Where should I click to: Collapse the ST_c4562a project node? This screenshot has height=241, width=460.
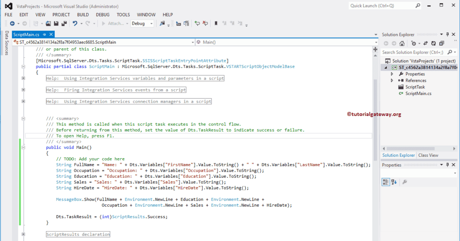386,68
